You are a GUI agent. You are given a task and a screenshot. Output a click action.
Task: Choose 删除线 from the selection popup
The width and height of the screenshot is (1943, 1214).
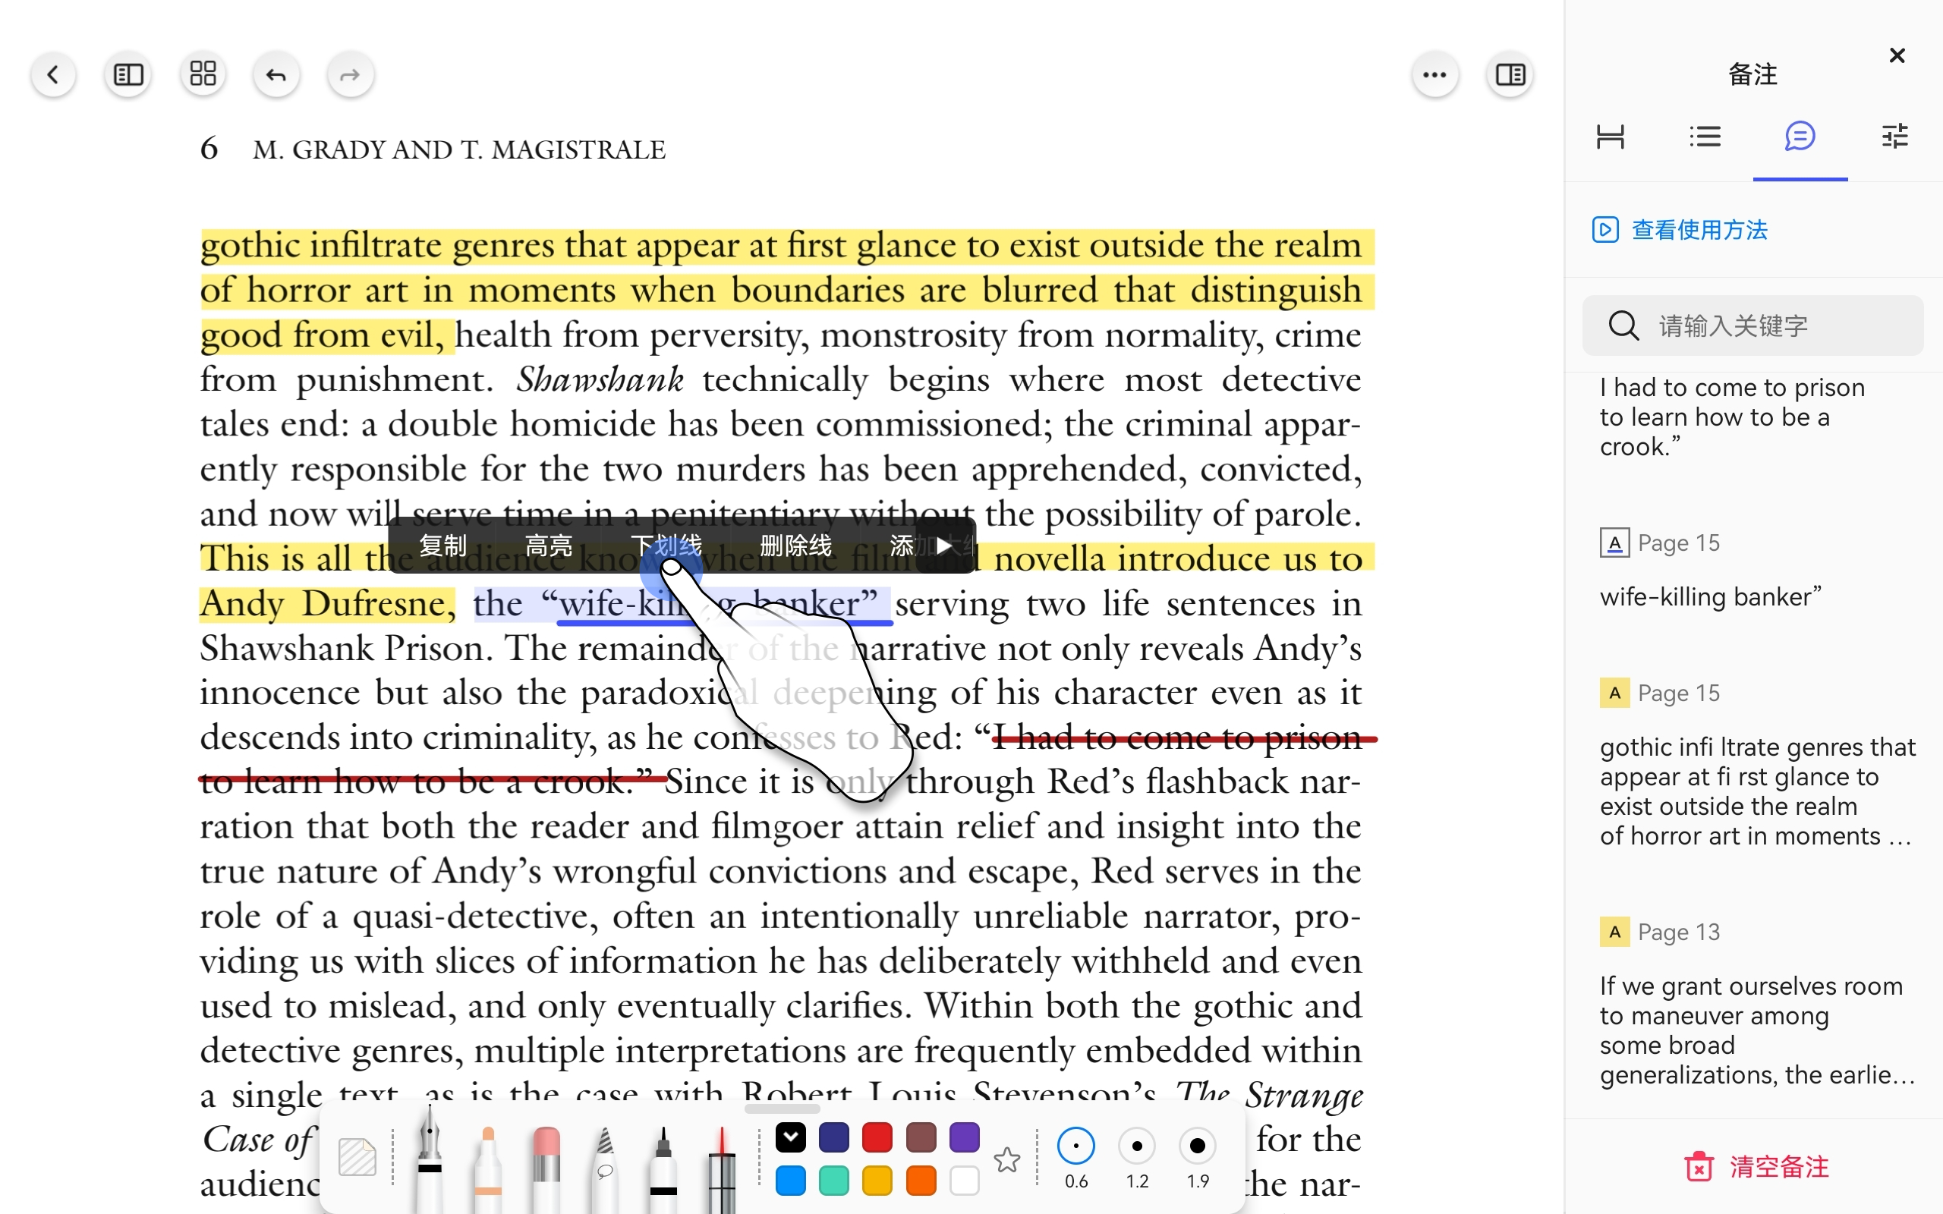(795, 546)
